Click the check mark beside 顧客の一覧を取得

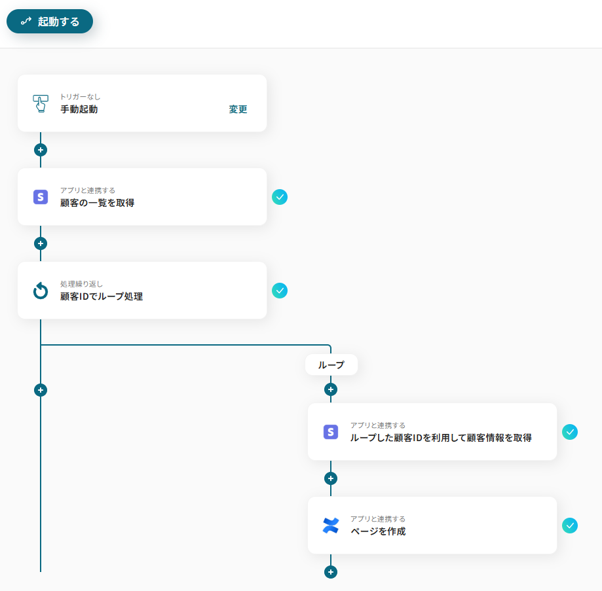(280, 197)
